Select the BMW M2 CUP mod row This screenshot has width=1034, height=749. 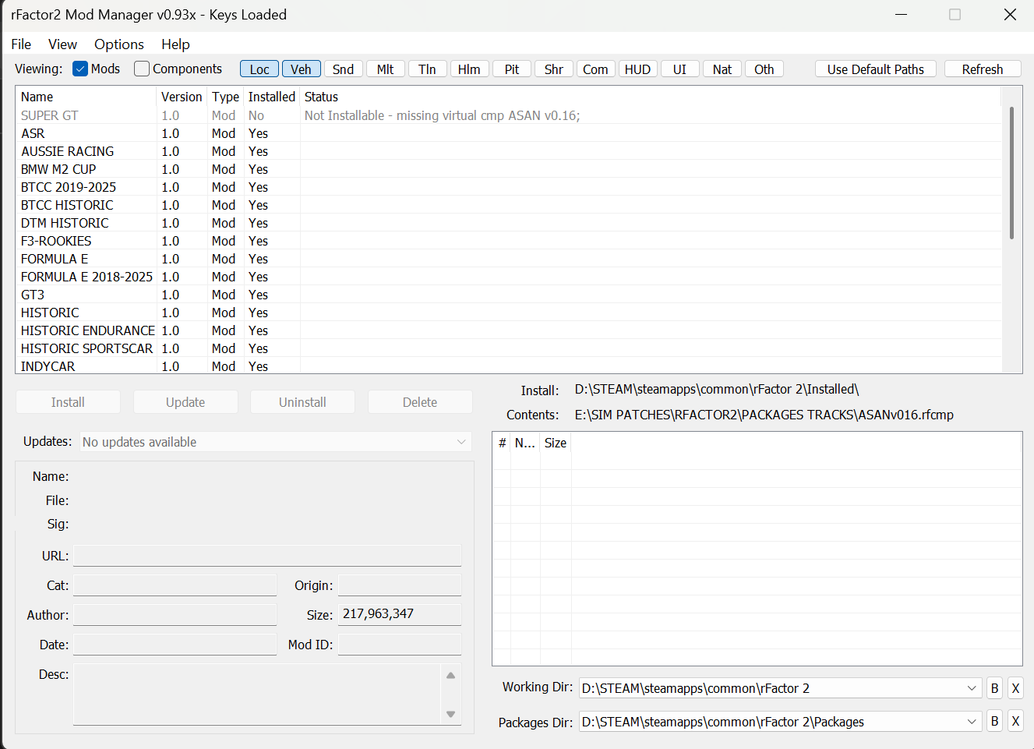tap(509, 169)
